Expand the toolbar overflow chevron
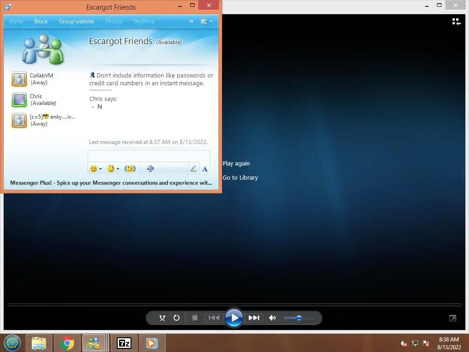The width and height of the screenshot is (469, 352). [x=191, y=22]
